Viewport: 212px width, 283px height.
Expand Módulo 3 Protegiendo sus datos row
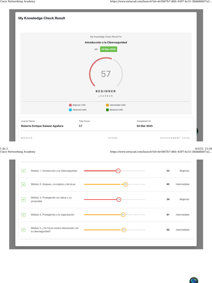pos(23,200)
